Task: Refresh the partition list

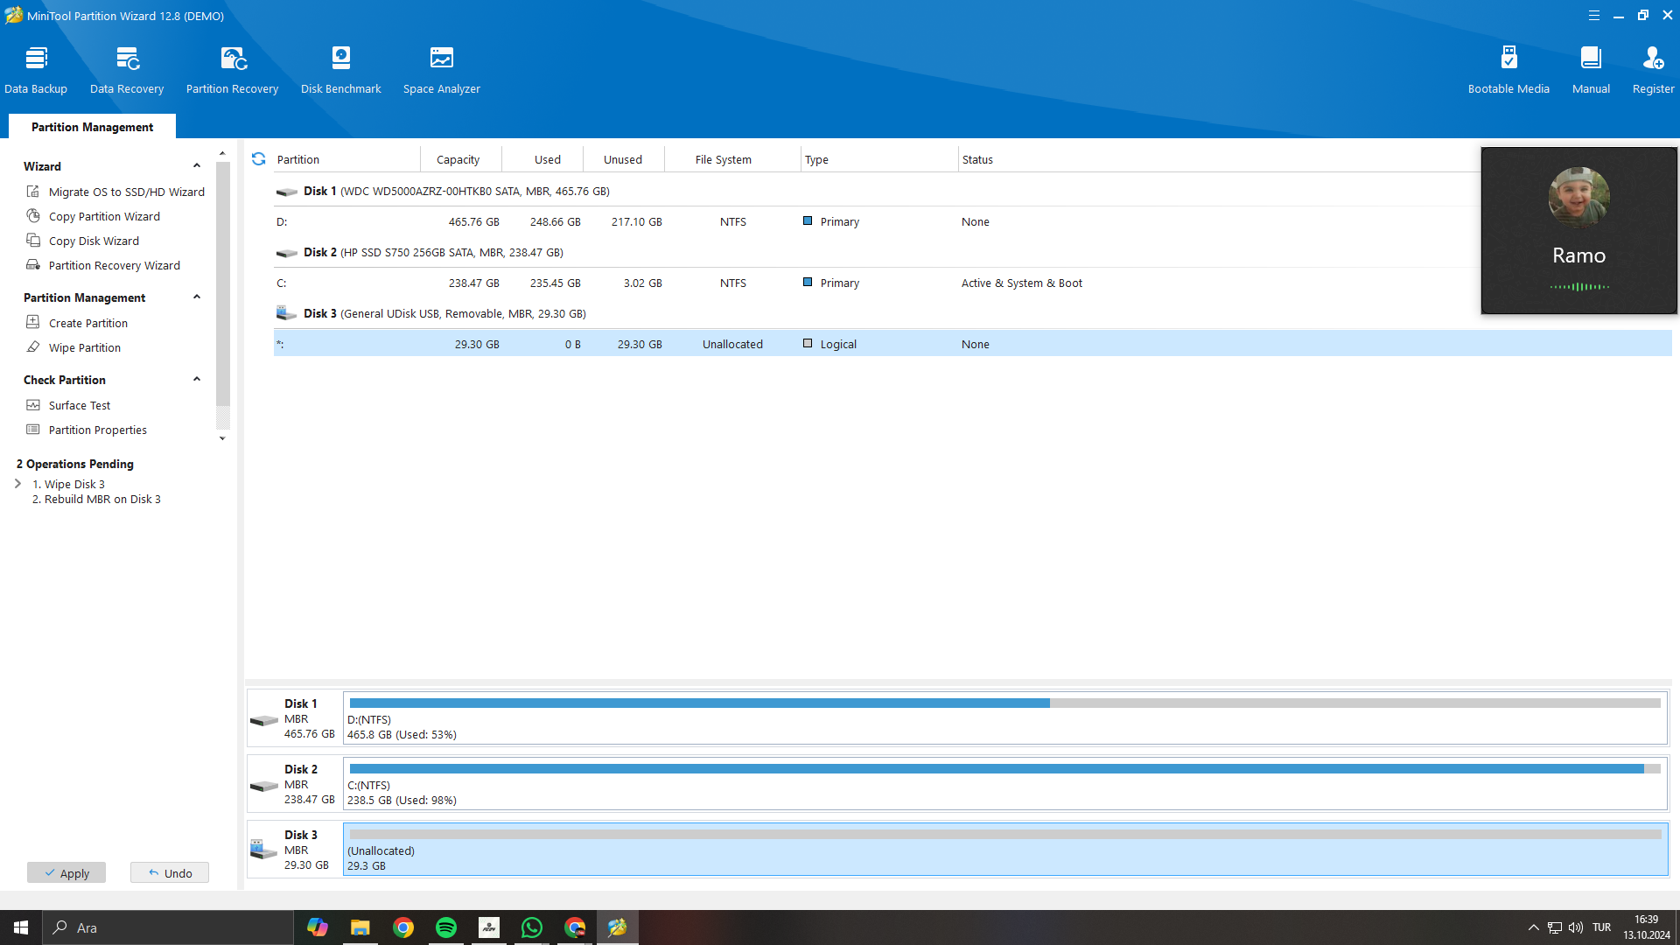Action: pyautogui.click(x=258, y=159)
